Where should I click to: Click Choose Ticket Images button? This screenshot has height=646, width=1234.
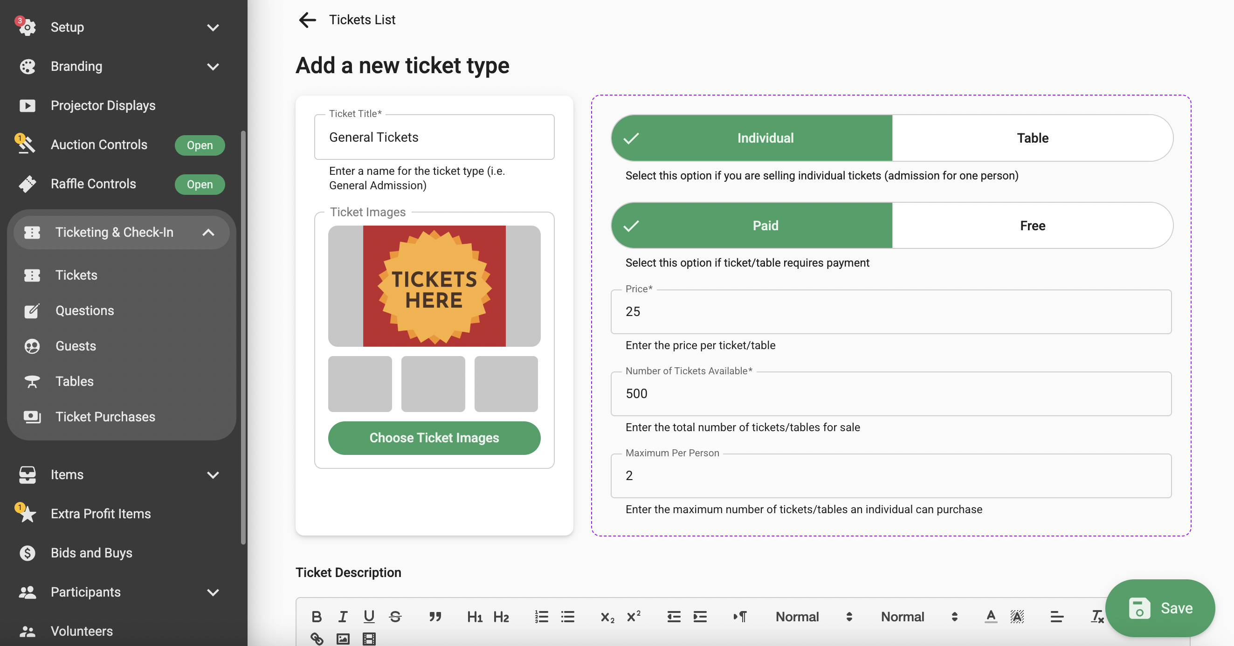(434, 438)
